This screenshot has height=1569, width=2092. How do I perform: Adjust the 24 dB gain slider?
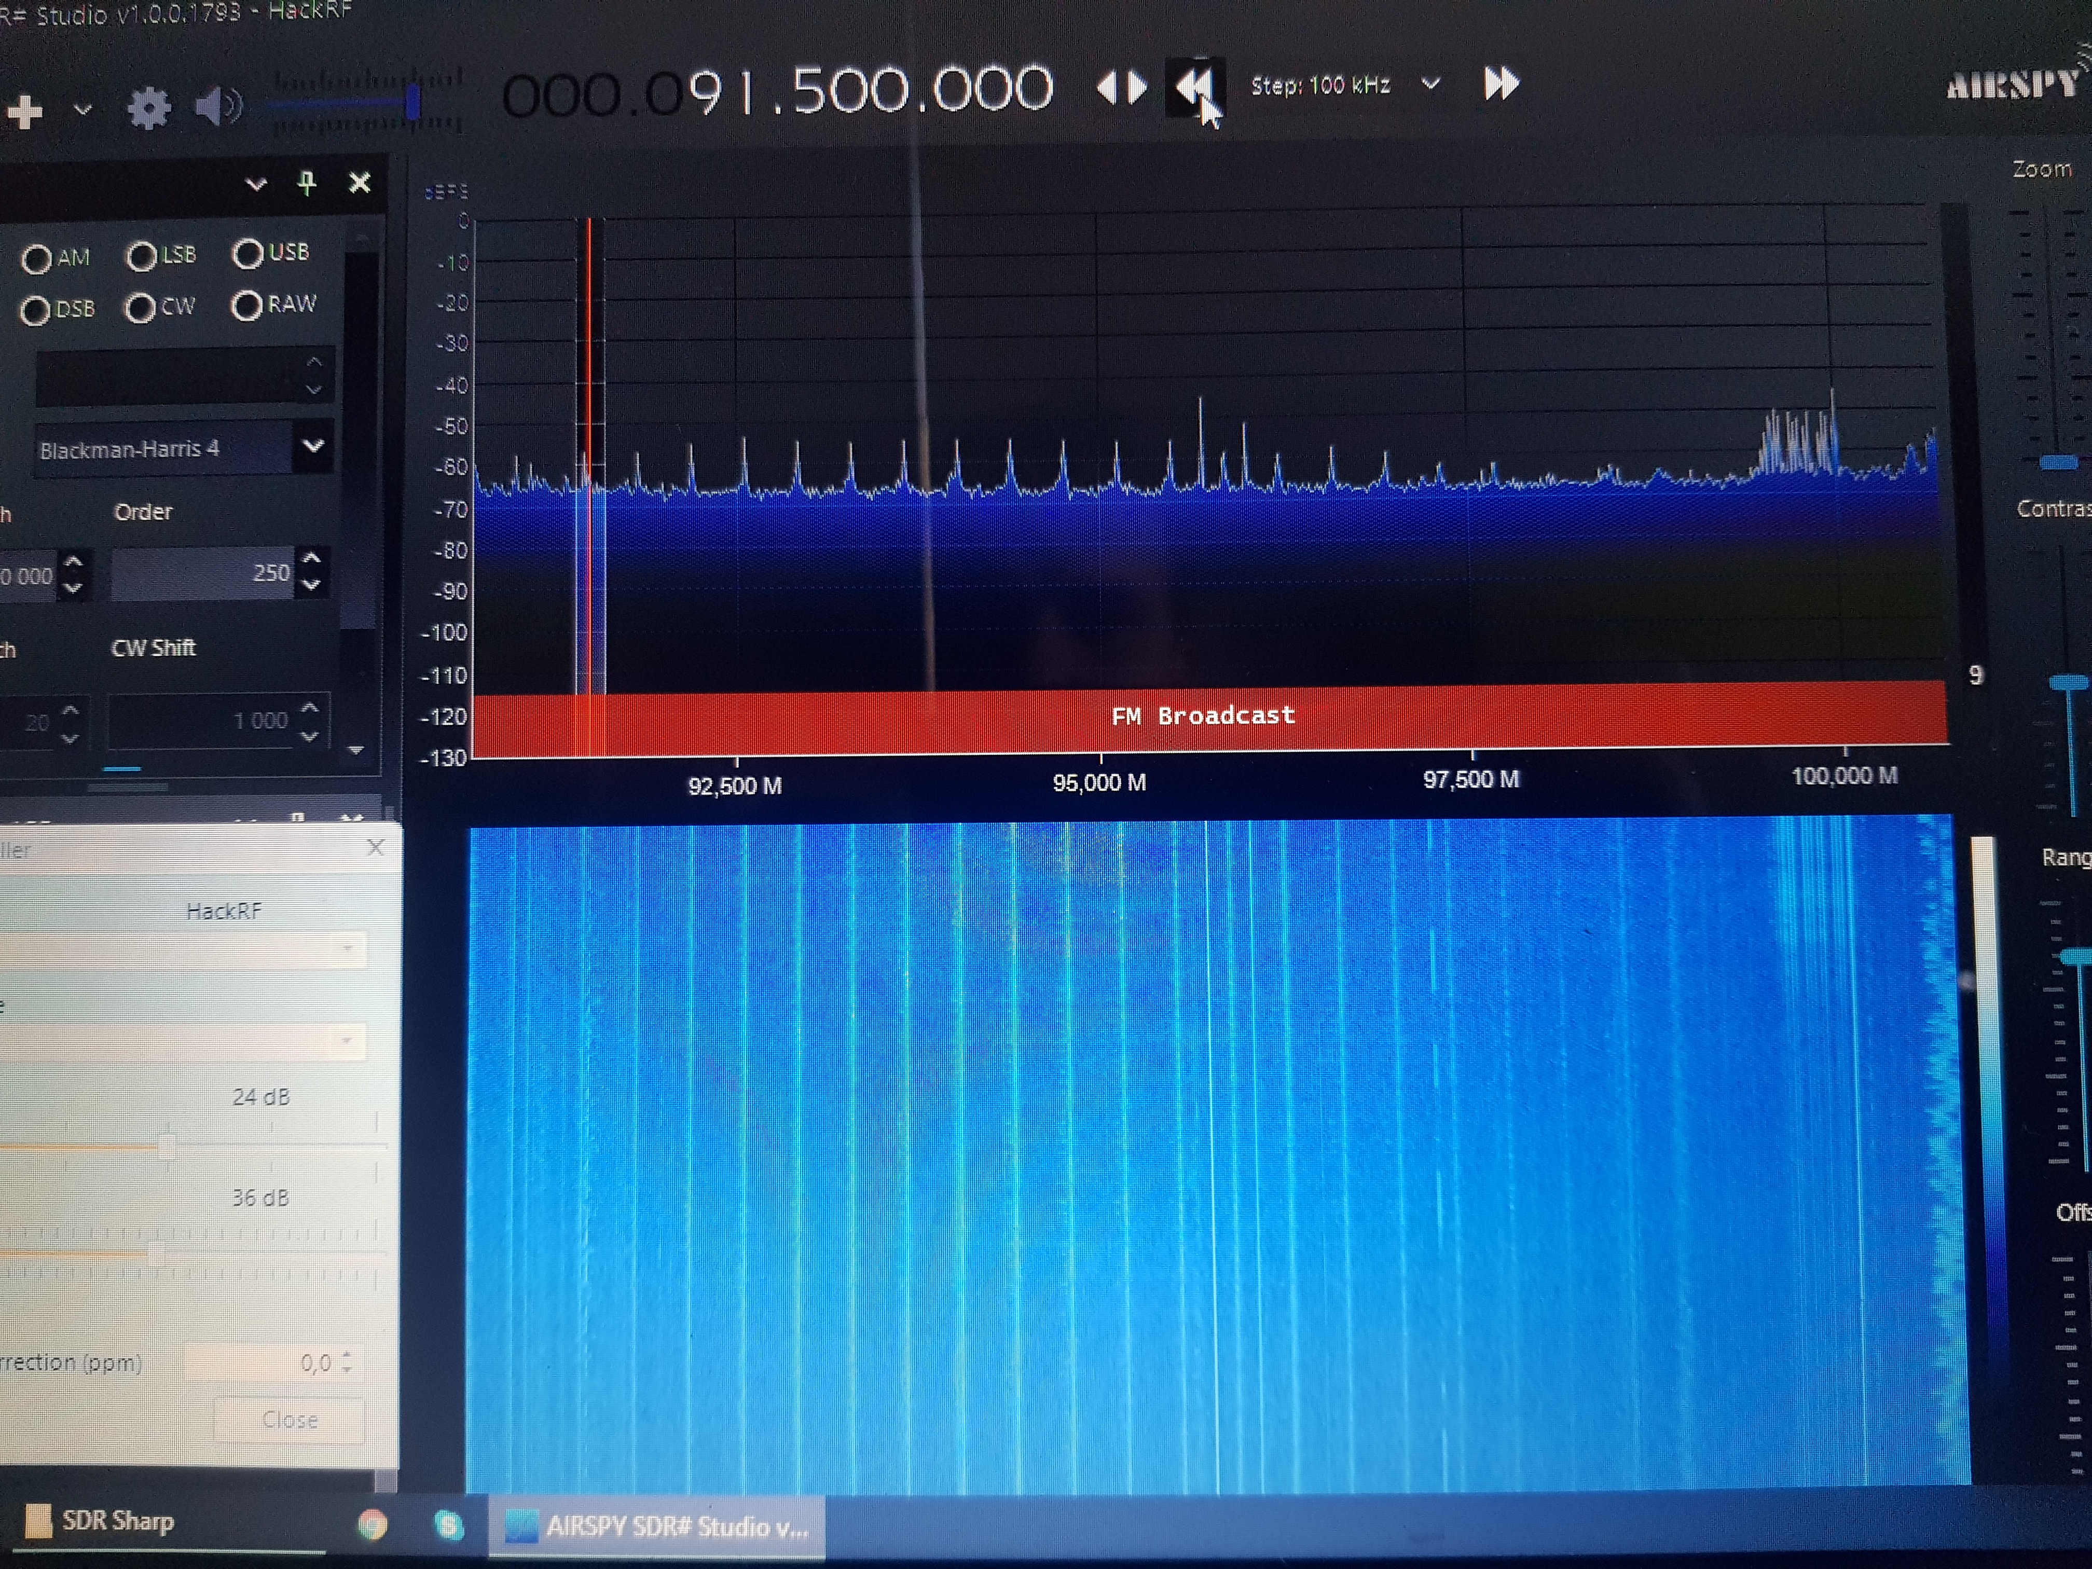pyautogui.click(x=167, y=1146)
